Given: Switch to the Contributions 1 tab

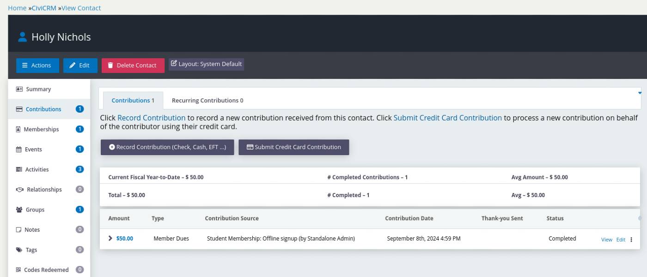Looking at the screenshot, I should (133, 100).
